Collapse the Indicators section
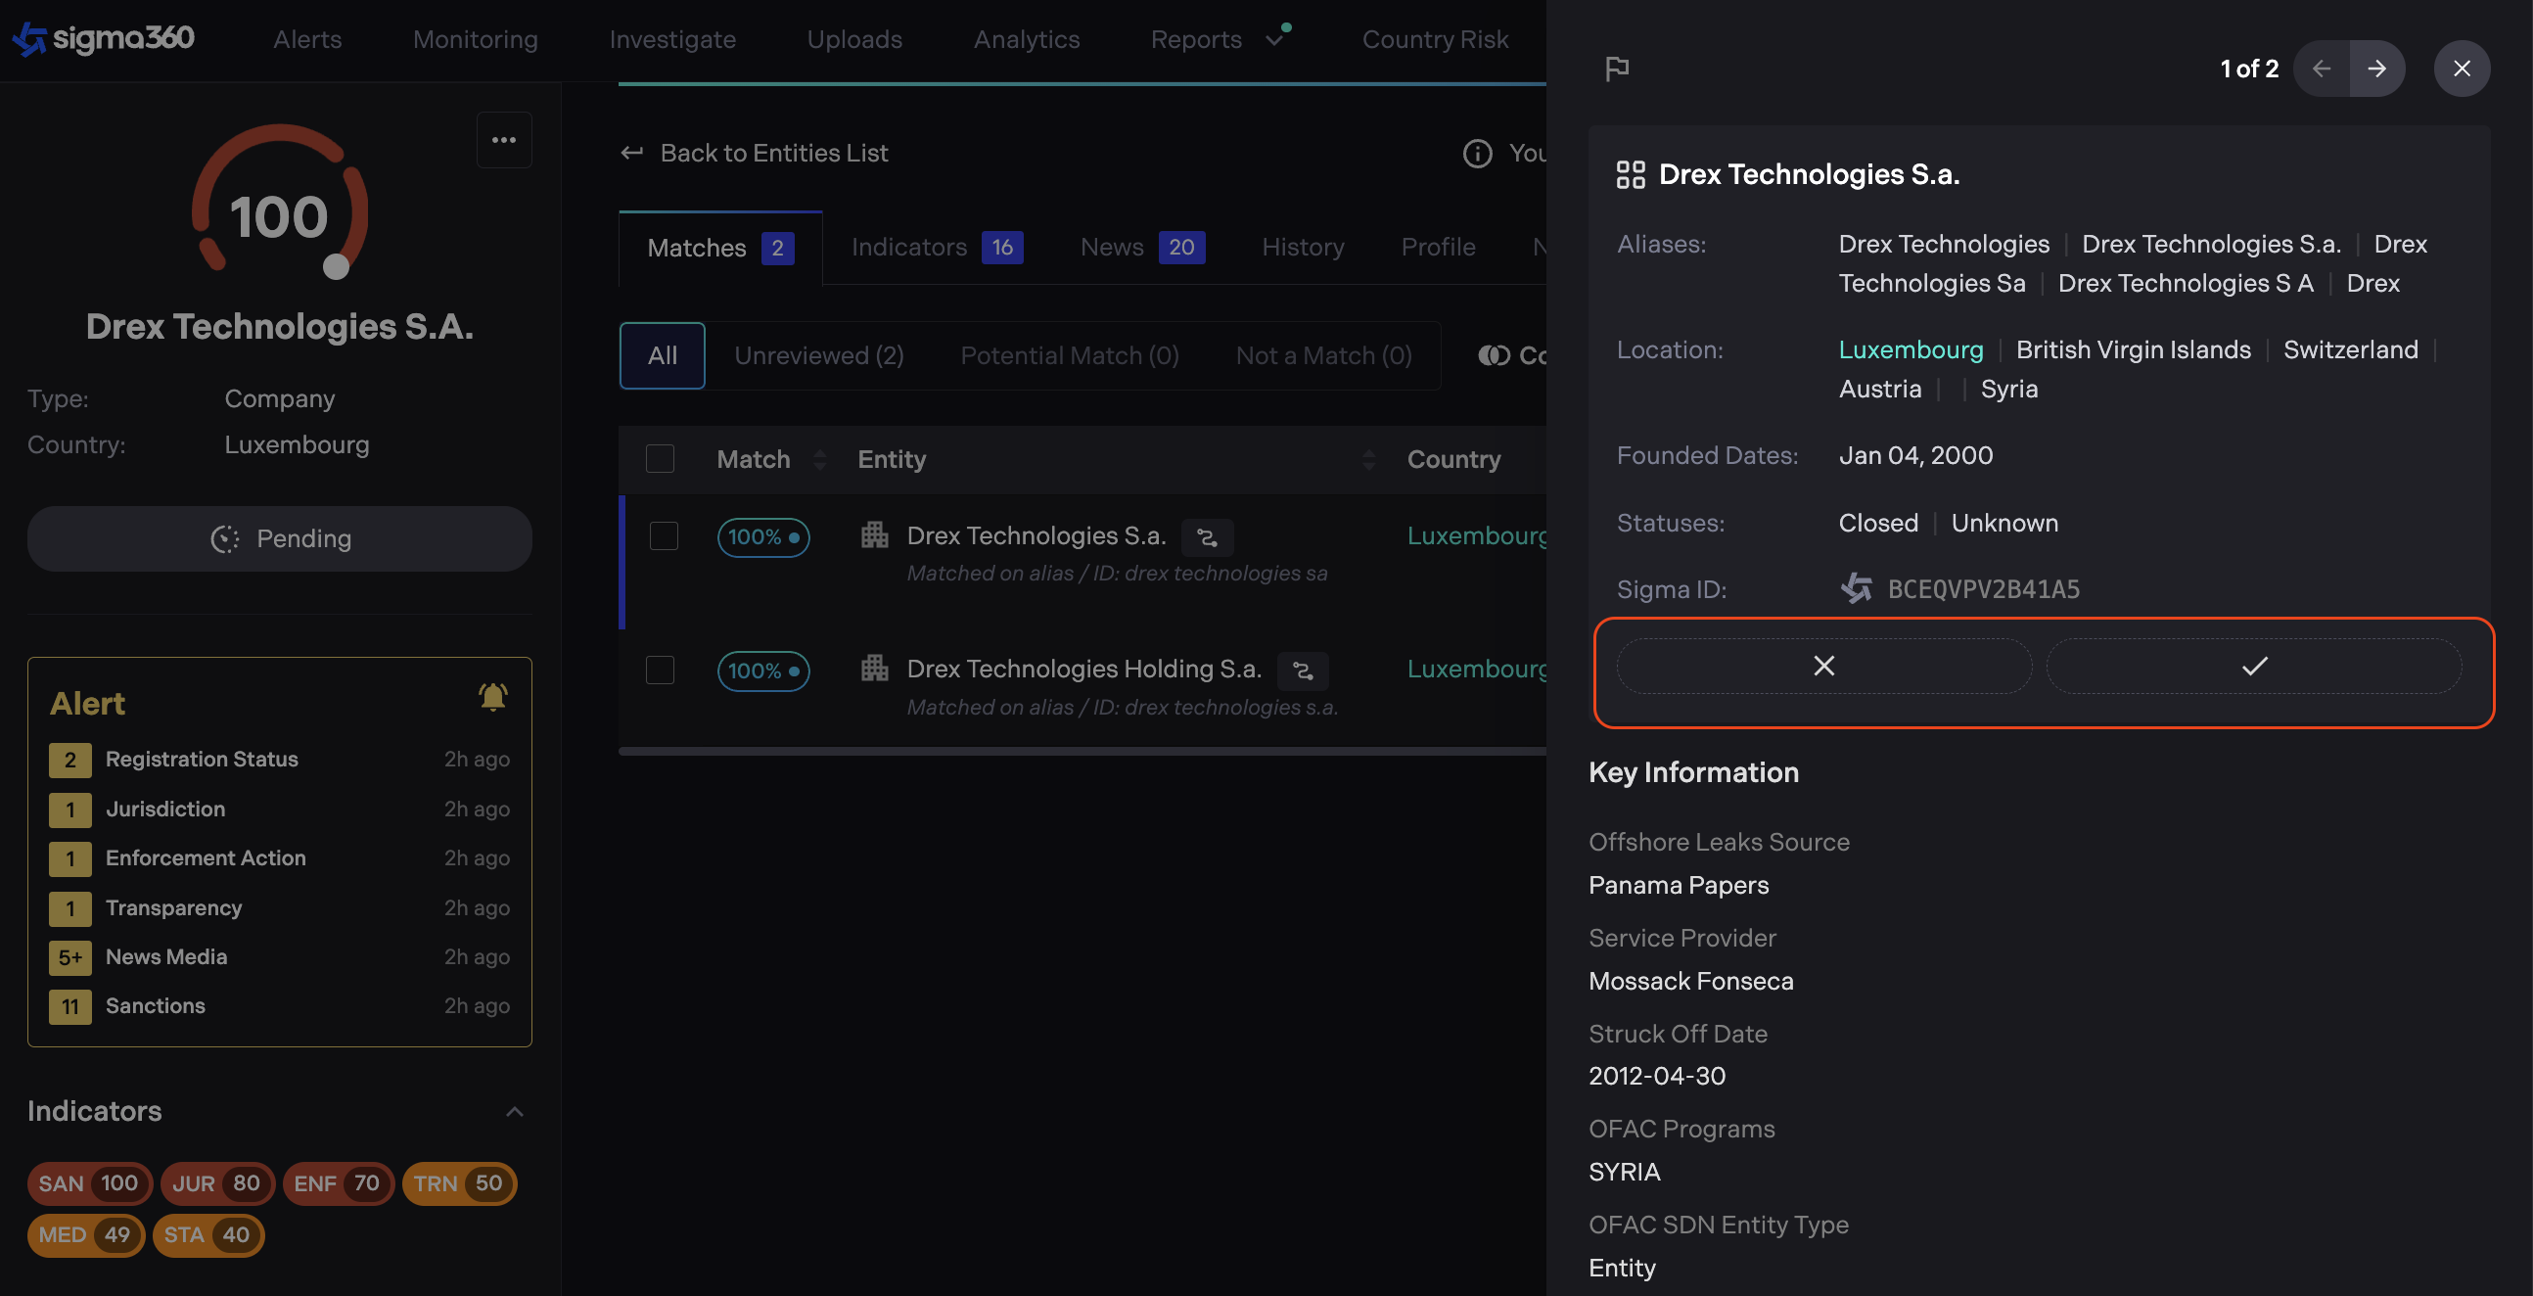The width and height of the screenshot is (2533, 1296). pos(514,1112)
